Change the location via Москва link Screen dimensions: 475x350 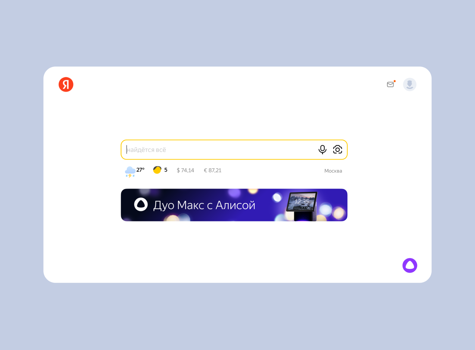(x=333, y=171)
